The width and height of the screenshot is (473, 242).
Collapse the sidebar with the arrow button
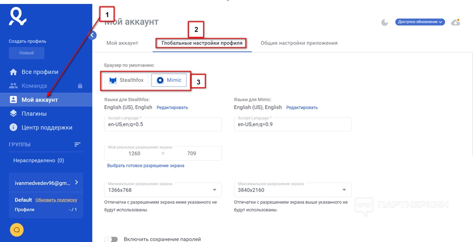(93, 35)
